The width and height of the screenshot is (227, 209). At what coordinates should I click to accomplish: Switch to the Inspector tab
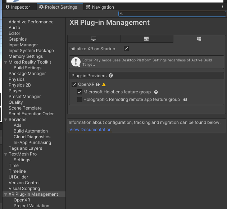point(18,7)
